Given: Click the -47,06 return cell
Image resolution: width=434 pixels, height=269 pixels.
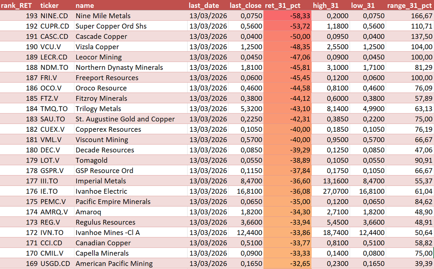Looking at the screenshot, I should (x=288, y=57).
